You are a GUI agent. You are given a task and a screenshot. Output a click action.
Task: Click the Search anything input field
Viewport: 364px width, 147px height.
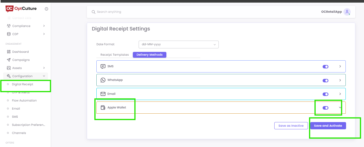pyautogui.click(x=174, y=12)
